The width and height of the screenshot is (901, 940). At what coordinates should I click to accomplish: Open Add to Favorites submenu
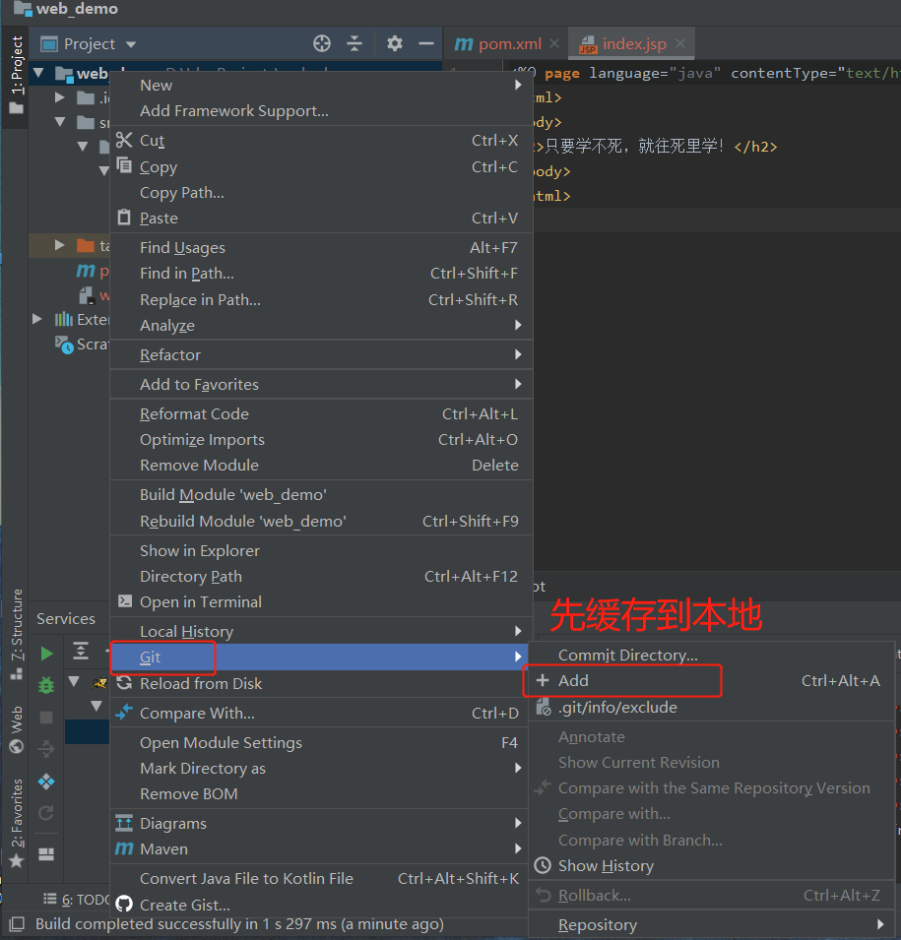coord(322,384)
